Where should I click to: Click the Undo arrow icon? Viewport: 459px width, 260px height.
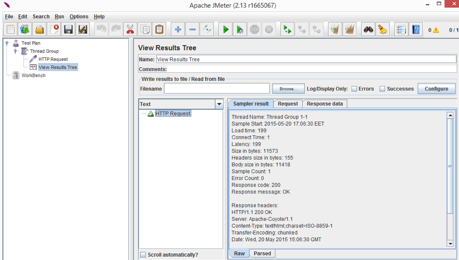click(101, 29)
